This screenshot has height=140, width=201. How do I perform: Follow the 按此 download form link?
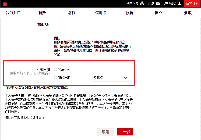pos(11,118)
